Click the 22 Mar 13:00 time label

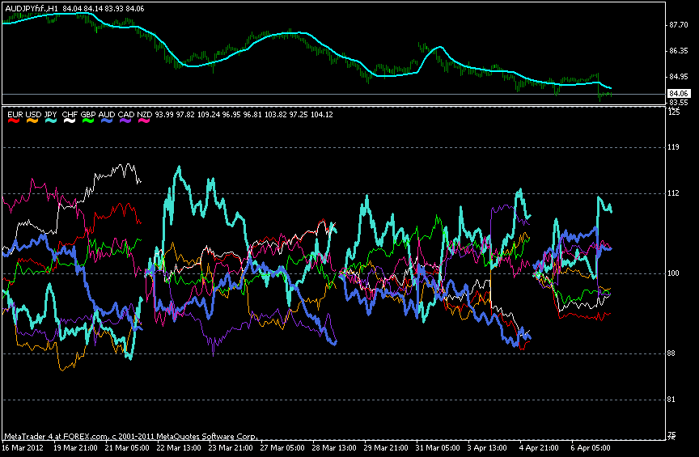pyautogui.click(x=179, y=448)
